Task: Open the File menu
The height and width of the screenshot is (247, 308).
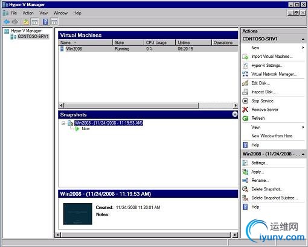Action: click(x=14, y=13)
